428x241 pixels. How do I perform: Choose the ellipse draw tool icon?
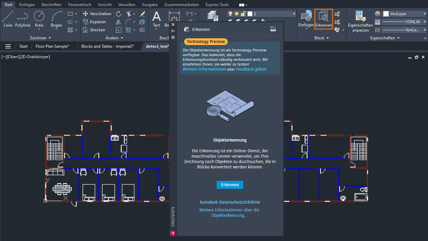tap(70, 22)
